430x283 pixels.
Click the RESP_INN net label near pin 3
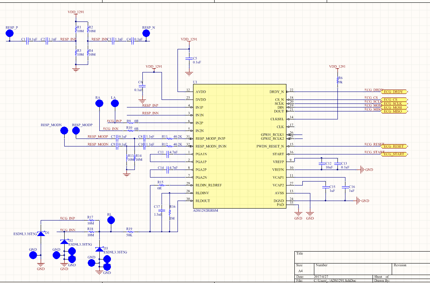pyautogui.click(x=150, y=113)
